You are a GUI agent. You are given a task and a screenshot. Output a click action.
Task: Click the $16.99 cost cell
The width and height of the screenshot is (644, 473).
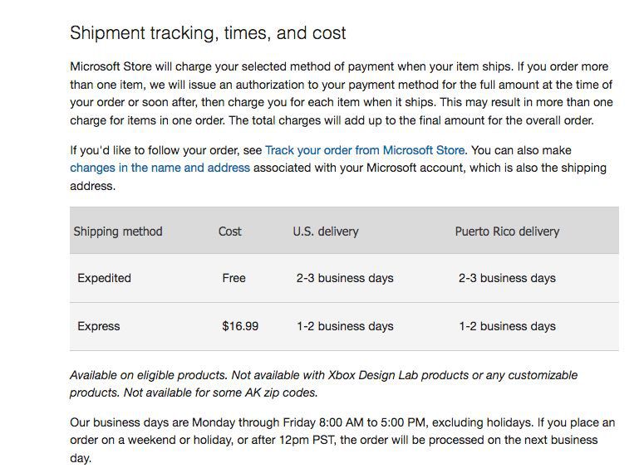[x=240, y=326]
